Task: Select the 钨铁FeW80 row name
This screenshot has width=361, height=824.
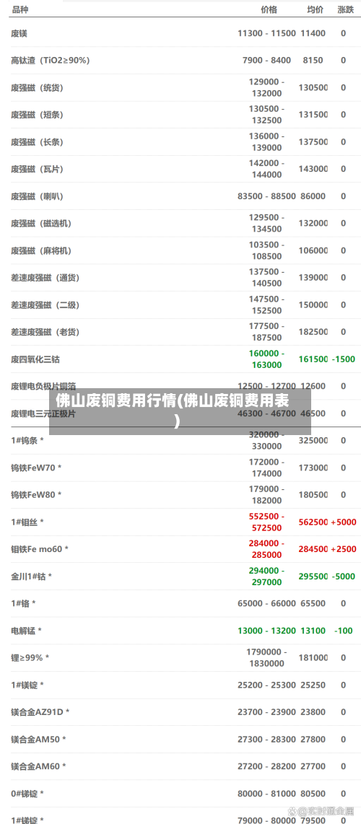Action: (x=36, y=495)
